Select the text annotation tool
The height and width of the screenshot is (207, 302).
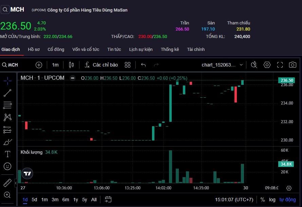7,154
